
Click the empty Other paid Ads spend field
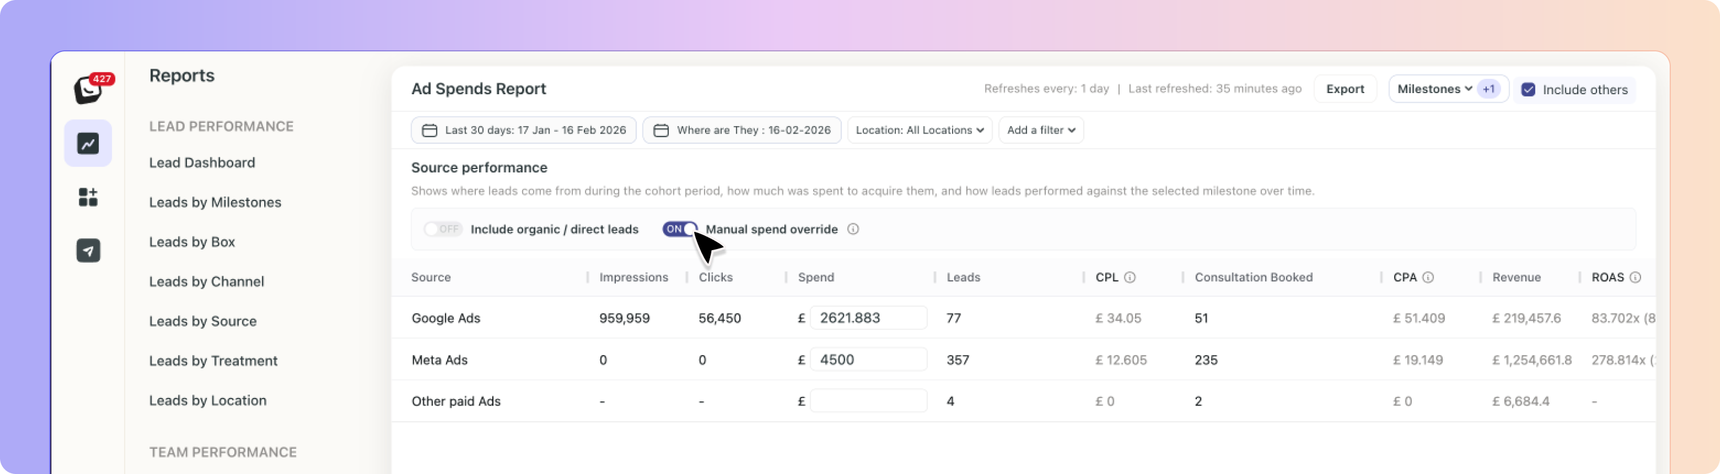[868, 401]
